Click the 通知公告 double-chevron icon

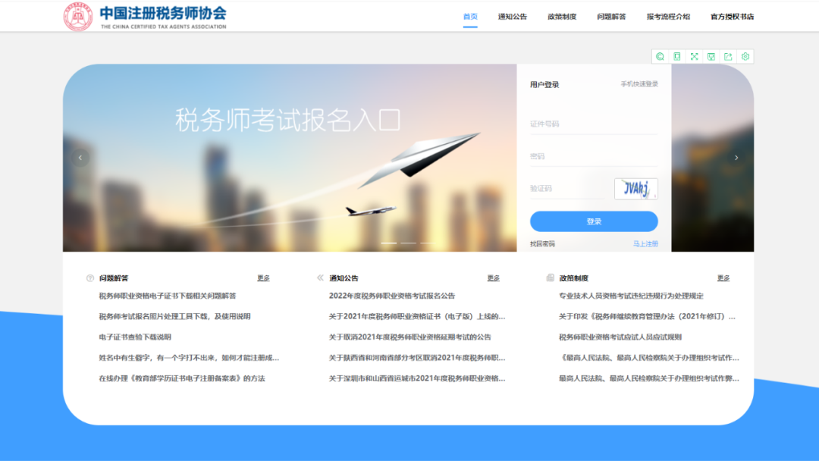pos(320,278)
